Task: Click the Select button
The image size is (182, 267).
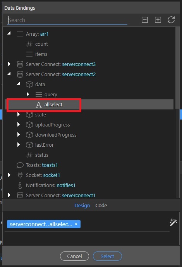Action: [107, 256]
